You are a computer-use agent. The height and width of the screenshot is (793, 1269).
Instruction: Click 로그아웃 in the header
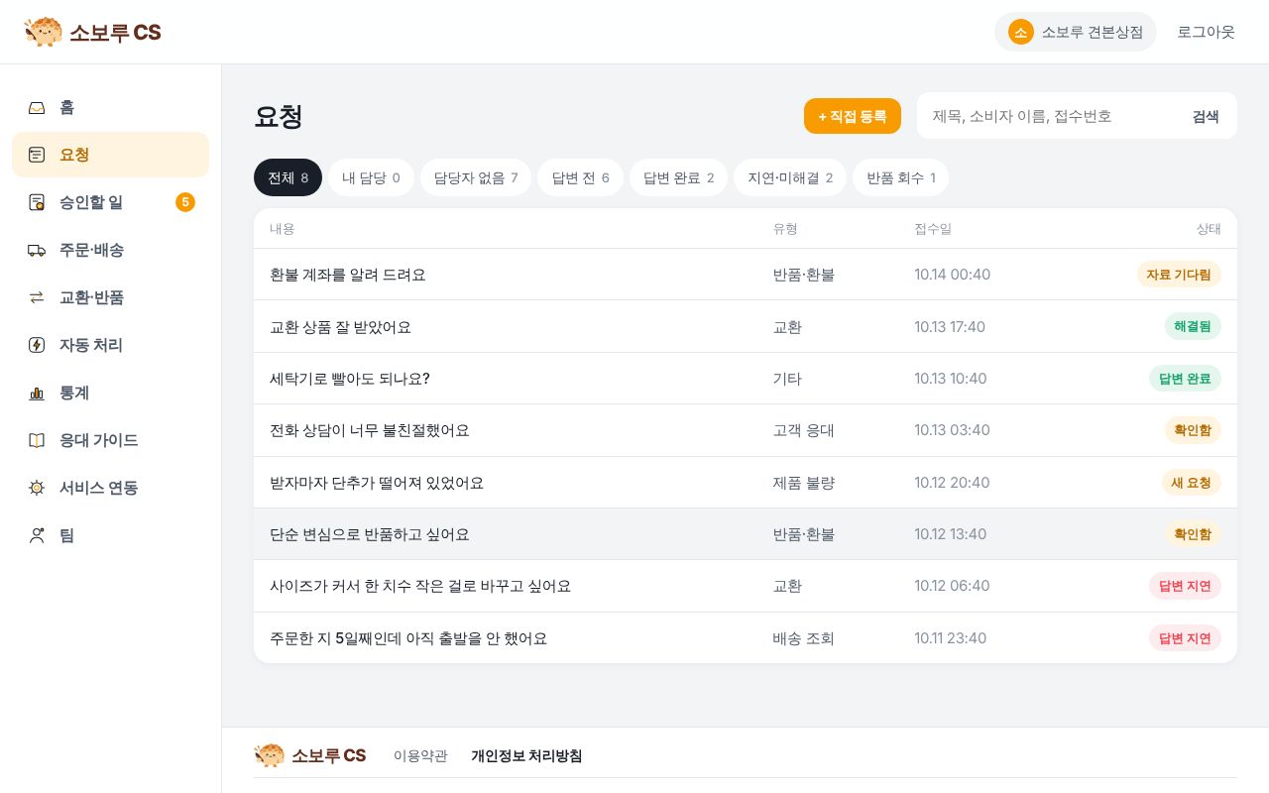[1206, 32]
